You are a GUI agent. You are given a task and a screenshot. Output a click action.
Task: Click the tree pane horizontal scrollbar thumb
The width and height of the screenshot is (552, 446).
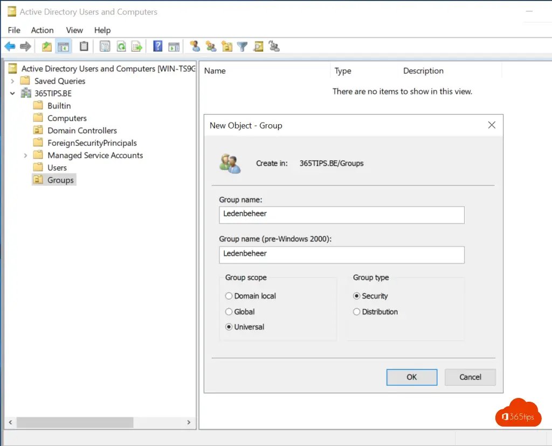[75, 422]
